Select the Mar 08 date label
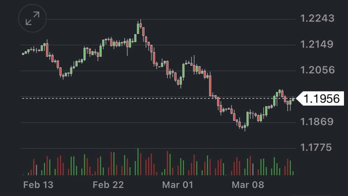This screenshot has height=196, width=348. (248, 185)
